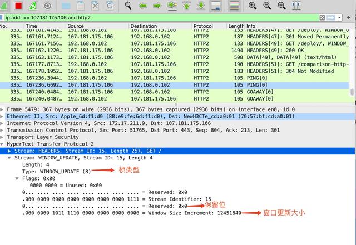Go back to previous packet
Screen dimensions: 356x245
click(x=143, y=6)
